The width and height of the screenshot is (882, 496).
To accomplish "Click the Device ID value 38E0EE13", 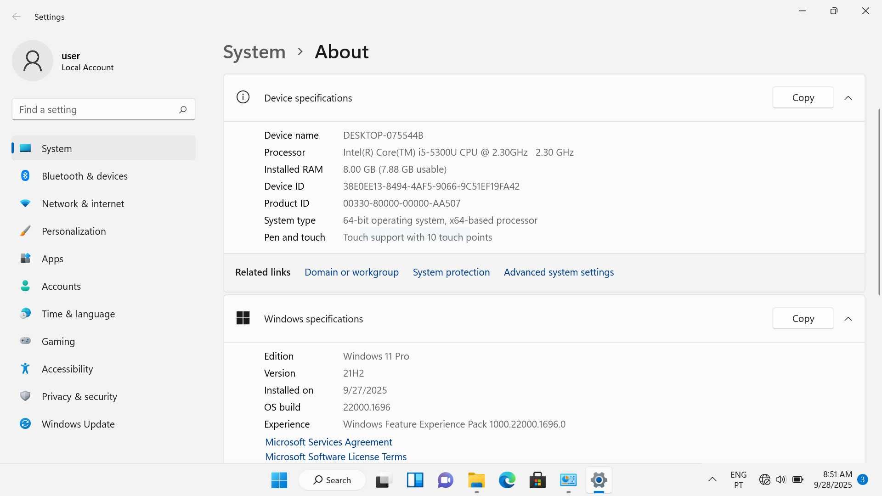I will click(431, 186).
